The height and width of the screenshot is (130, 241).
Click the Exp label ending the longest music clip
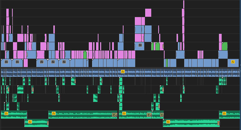115,115
